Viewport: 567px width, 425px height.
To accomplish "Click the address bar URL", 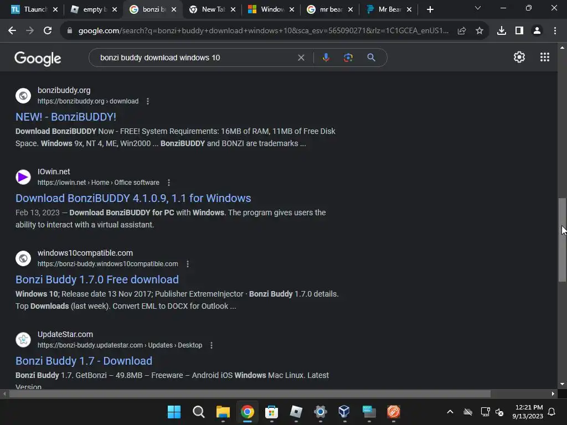I will coord(263,31).
